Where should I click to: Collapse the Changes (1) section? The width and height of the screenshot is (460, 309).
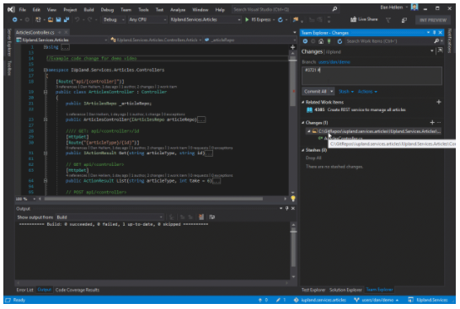(302, 123)
